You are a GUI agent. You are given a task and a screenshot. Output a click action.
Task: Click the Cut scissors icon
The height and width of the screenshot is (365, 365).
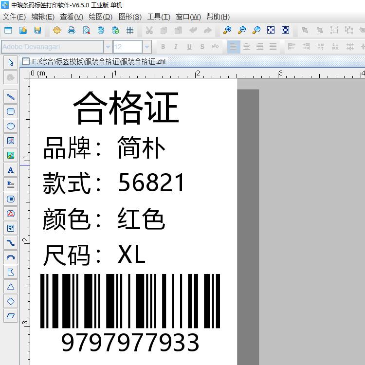149,30
